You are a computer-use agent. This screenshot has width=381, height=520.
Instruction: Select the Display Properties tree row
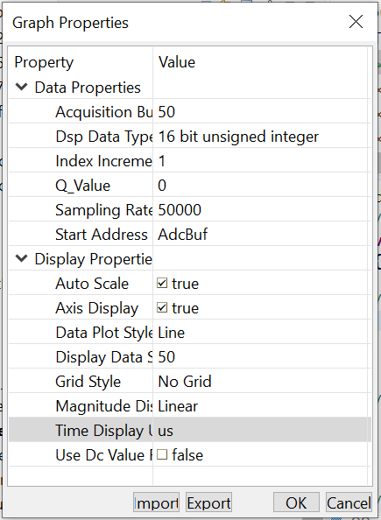(x=189, y=258)
